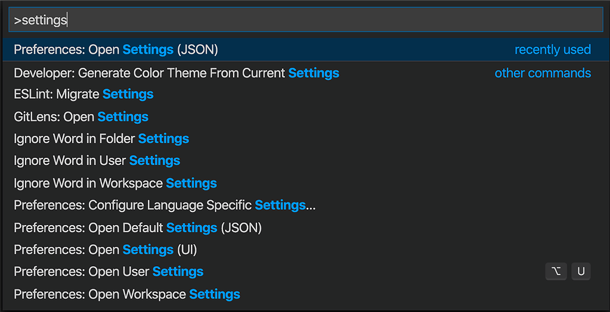This screenshot has height=312, width=610.
Task: Pick Ignore Word in Workspace Settings
Action: [x=305, y=183]
